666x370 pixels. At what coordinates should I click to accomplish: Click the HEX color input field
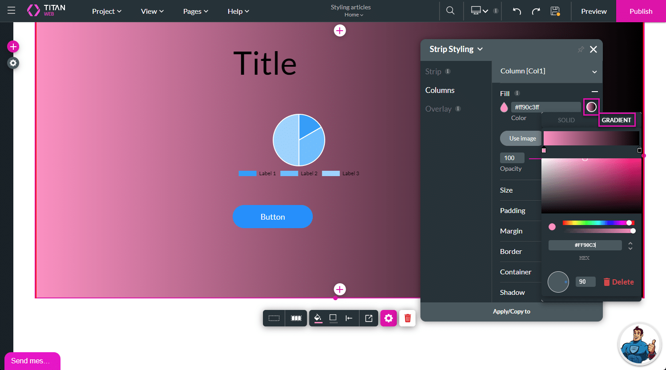[585, 245]
